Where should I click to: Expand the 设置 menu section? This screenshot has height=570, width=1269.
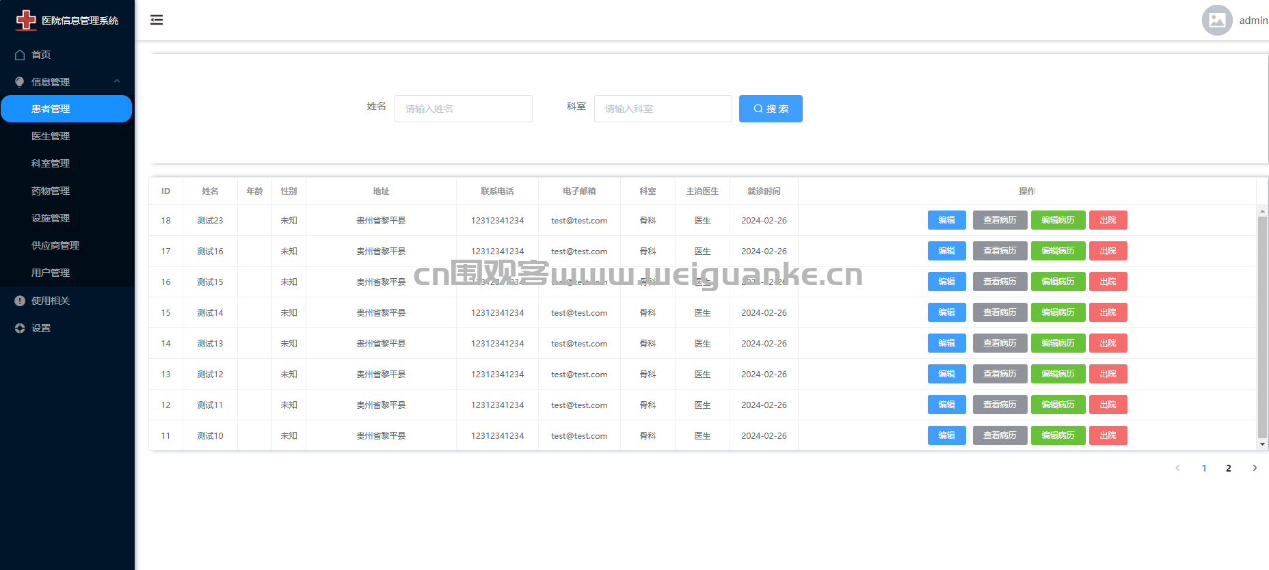click(x=41, y=328)
